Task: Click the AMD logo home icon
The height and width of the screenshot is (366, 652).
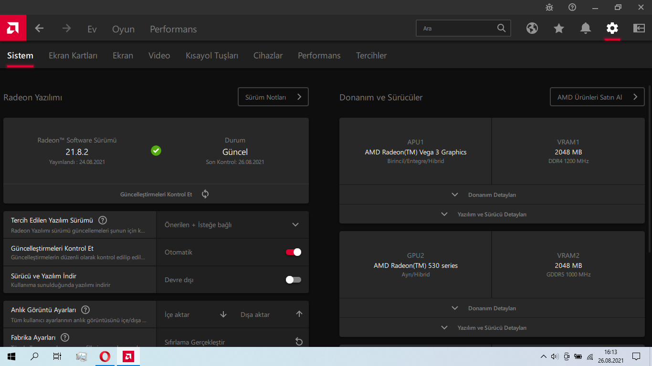Action: [13, 29]
